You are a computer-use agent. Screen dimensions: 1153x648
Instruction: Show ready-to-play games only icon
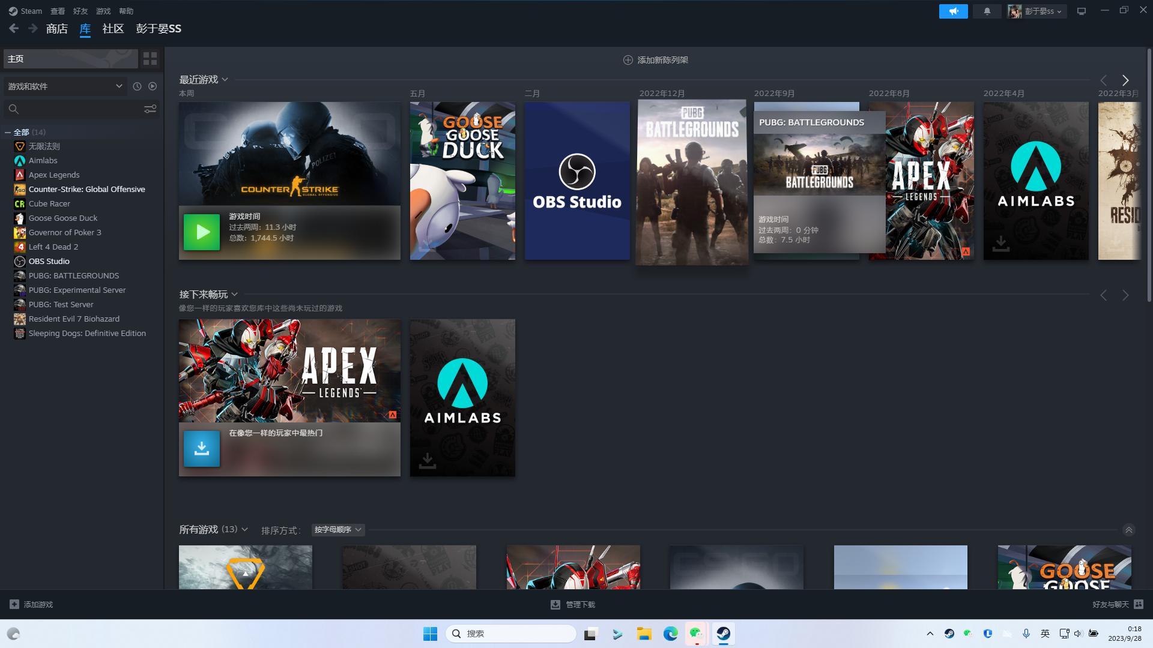[x=153, y=86]
